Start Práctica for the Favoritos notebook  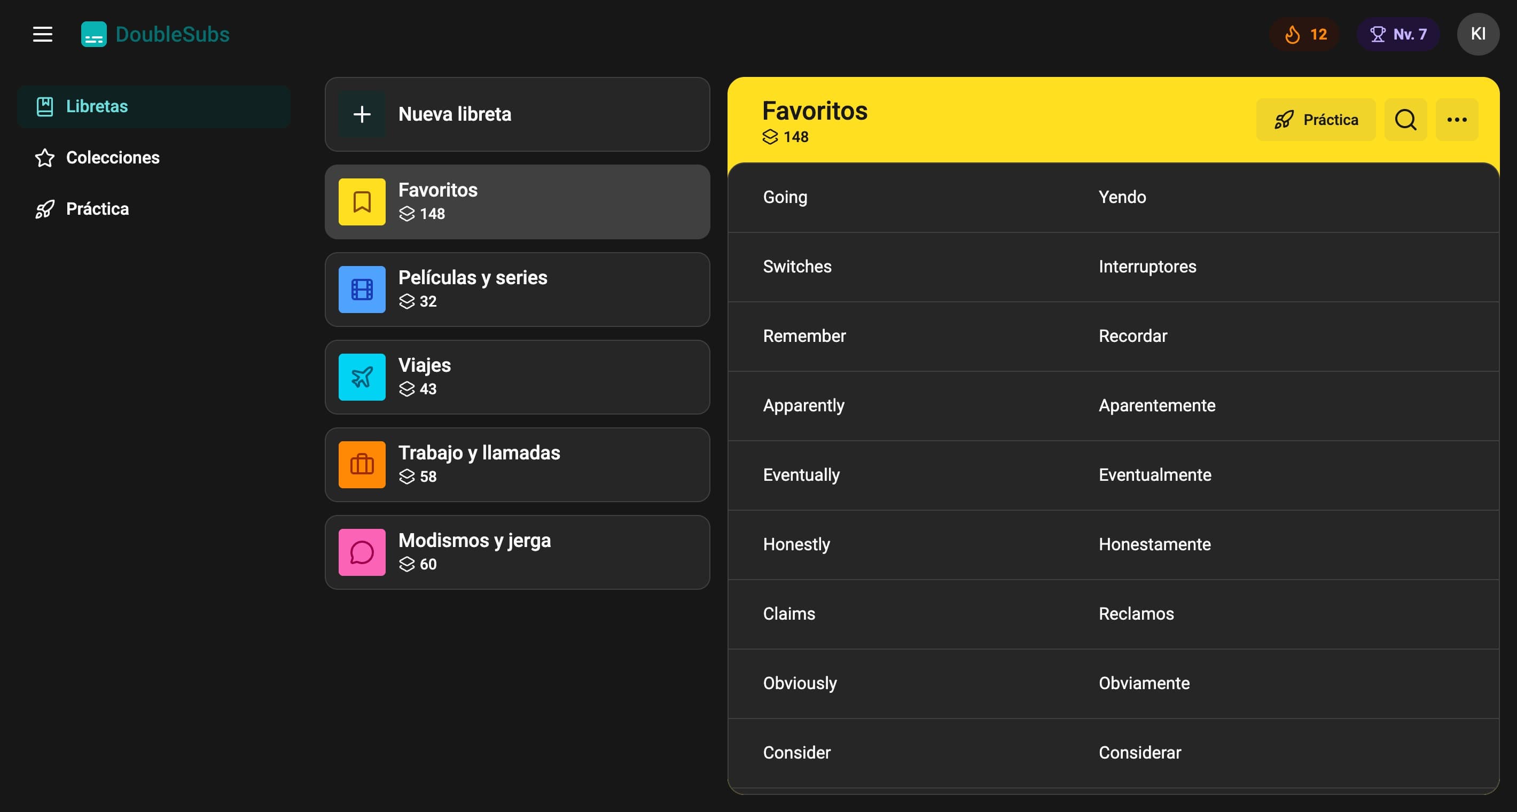tap(1316, 120)
